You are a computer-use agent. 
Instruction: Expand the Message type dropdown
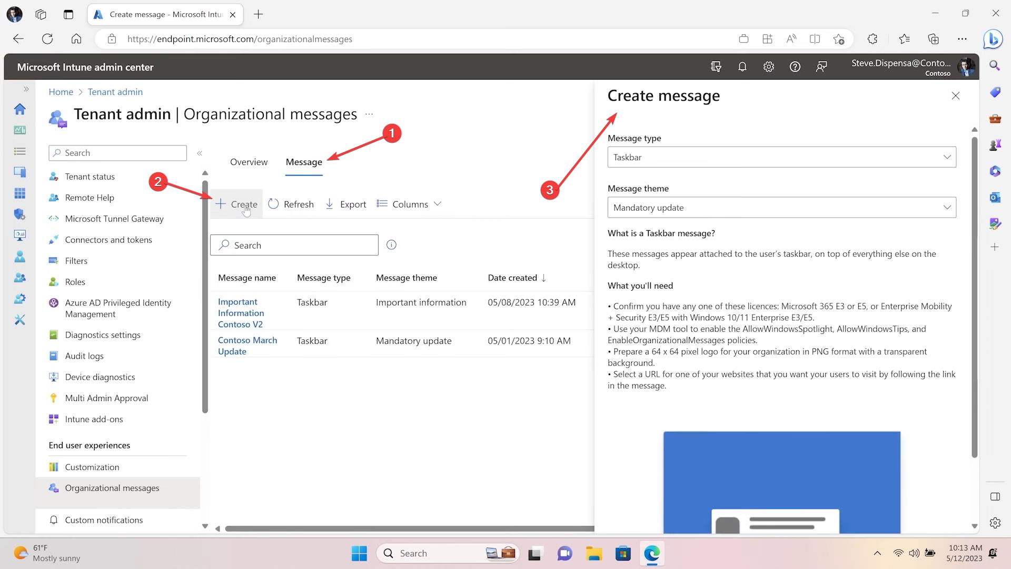click(781, 157)
